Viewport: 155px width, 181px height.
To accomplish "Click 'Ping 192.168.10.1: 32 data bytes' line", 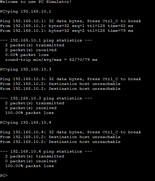I will [70, 21].
